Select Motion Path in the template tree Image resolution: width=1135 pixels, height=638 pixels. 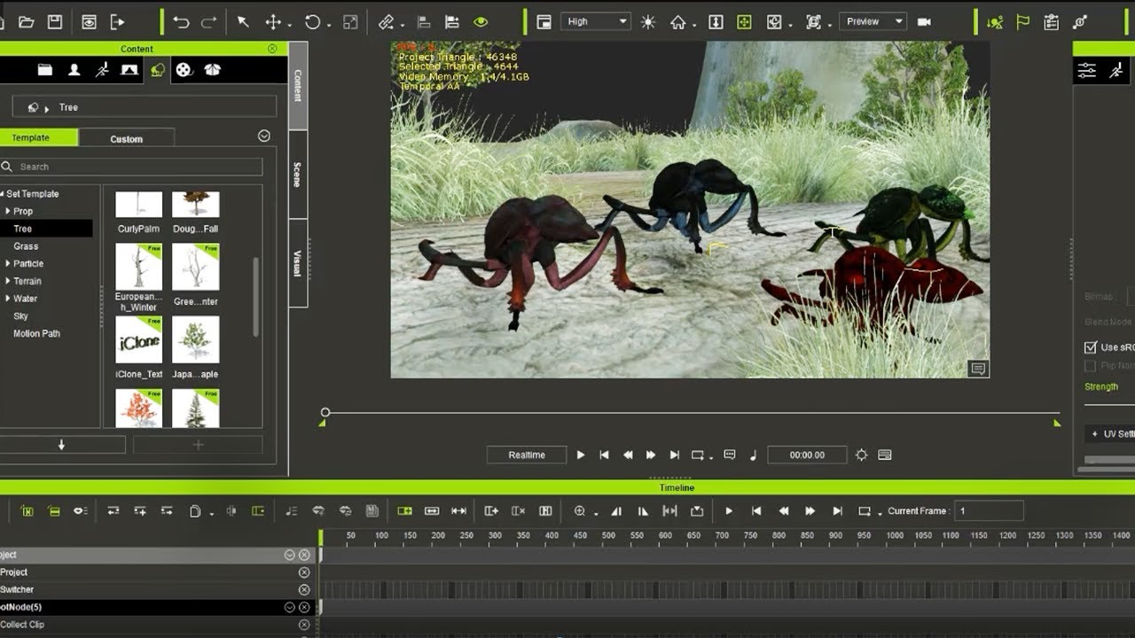coord(37,333)
